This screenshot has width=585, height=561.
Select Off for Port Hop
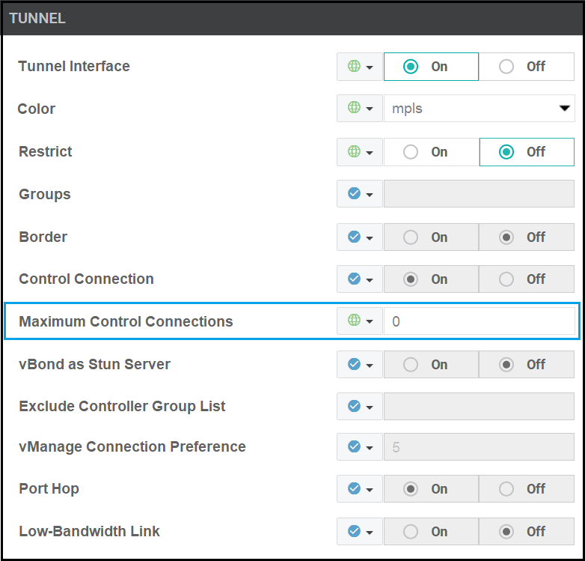coord(527,488)
